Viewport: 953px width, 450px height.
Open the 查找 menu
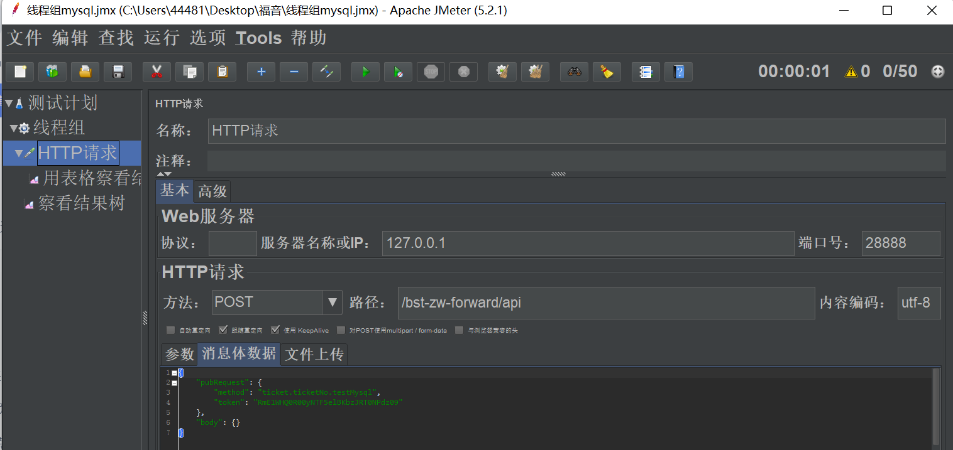click(x=116, y=38)
